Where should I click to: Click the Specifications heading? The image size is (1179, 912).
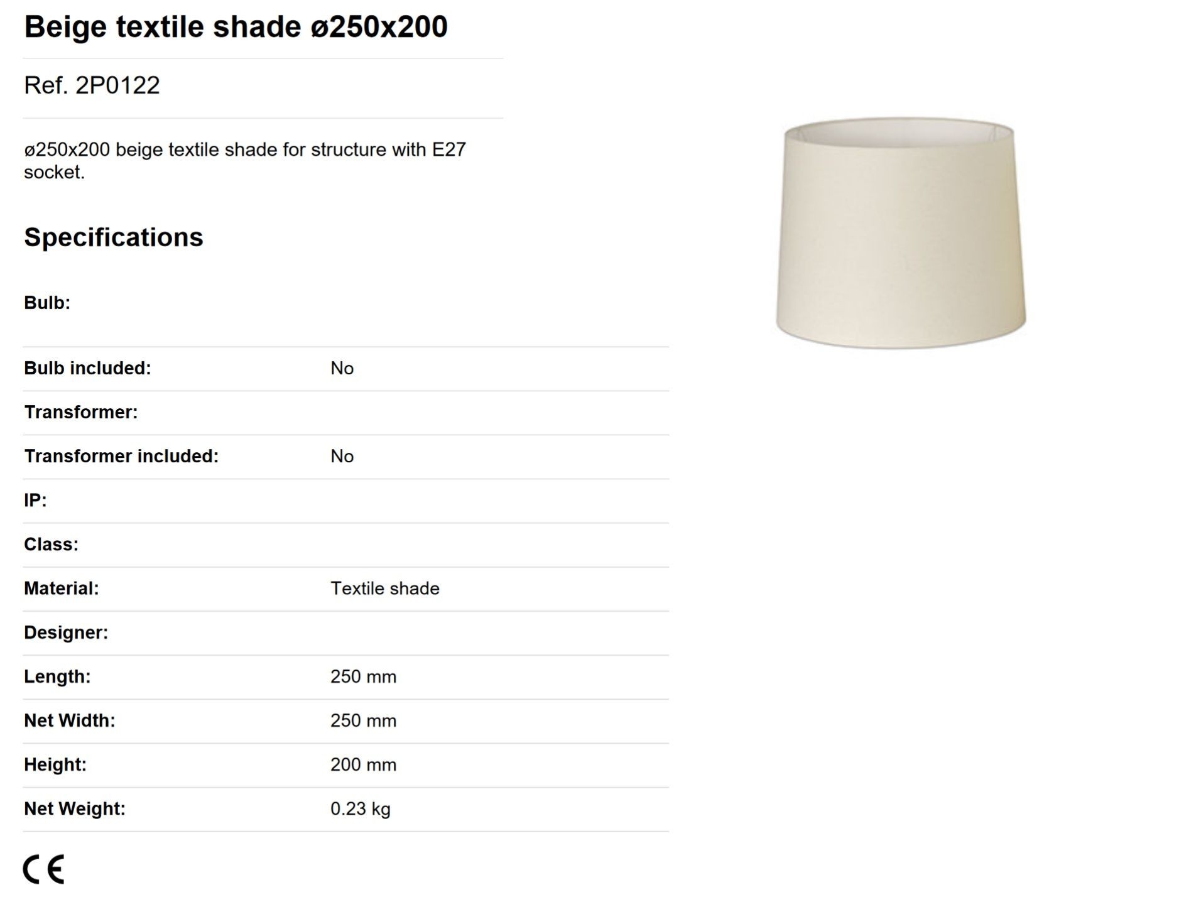(x=114, y=237)
